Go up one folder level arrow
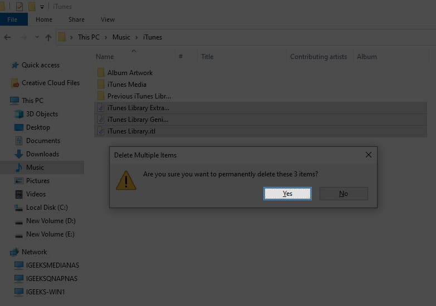Screen dimensions: 436x306 pos(48,37)
